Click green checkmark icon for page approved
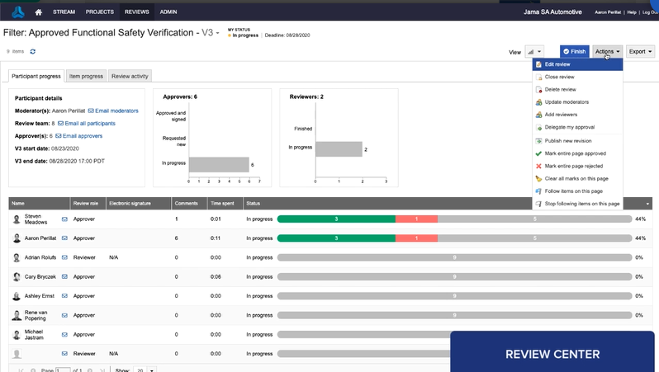The height and width of the screenshot is (372, 659). [538, 153]
